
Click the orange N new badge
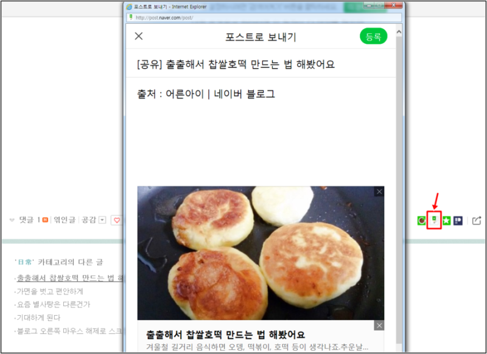(x=45, y=220)
